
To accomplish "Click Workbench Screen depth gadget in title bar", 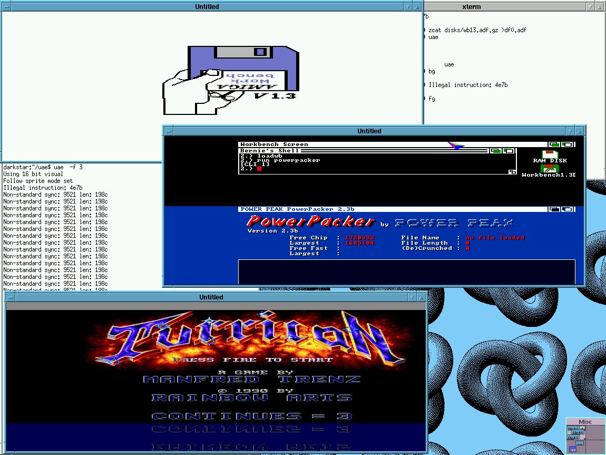I will coord(554,144).
